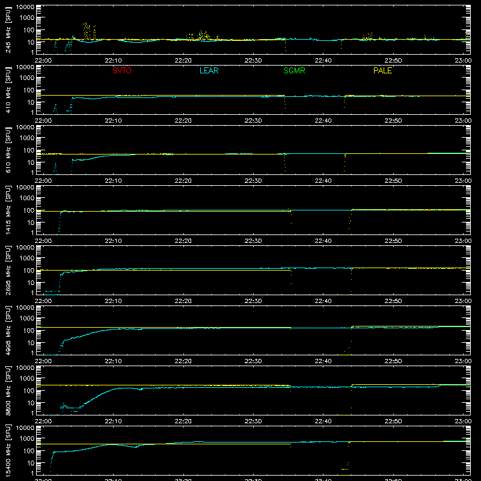
Task: Click the 10000 tick of the 2695 MHz plot
Action: pyautogui.click(x=25, y=248)
